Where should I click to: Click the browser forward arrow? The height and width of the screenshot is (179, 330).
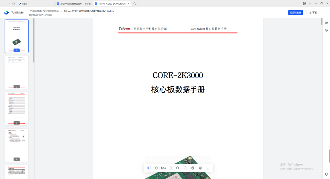pyautogui.click(x=9, y=4)
